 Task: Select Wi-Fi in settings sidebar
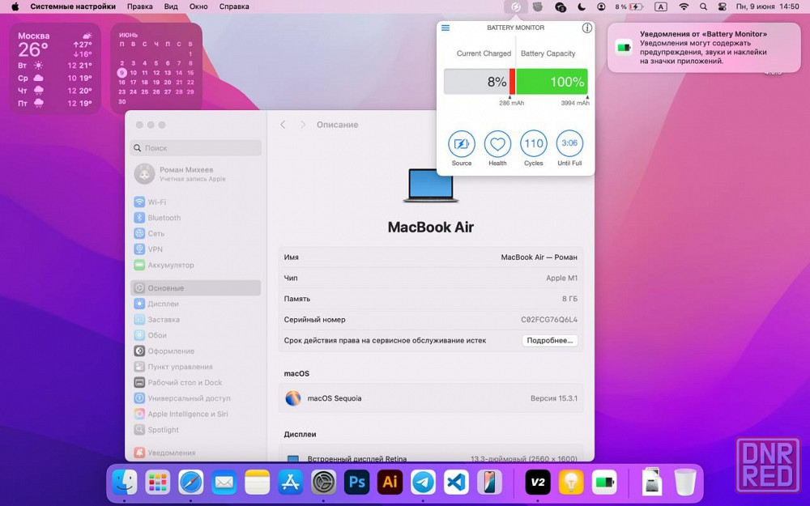[x=196, y=202]
